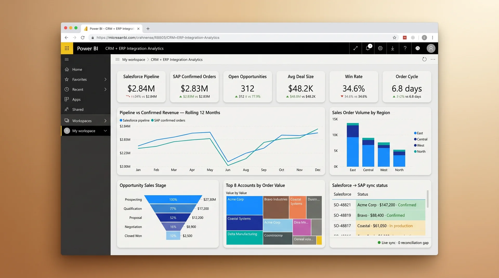This screenshot has width=499, height=278.
Task: Open the dashboard more options ellipsis
Action: [x=433, y=59]
